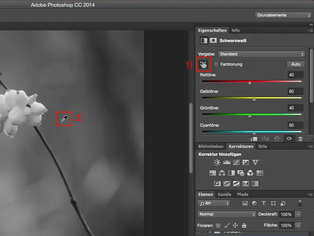Screen dimensions: 314x236
Task: Click the Schwarzweiß adjustment icon in Eigenschaften
Action: click(204, 41)
